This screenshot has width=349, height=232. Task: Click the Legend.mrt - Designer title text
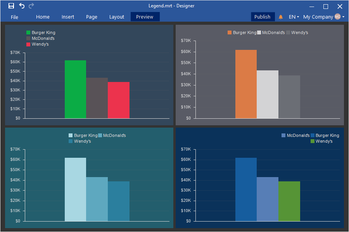point(171,6)
